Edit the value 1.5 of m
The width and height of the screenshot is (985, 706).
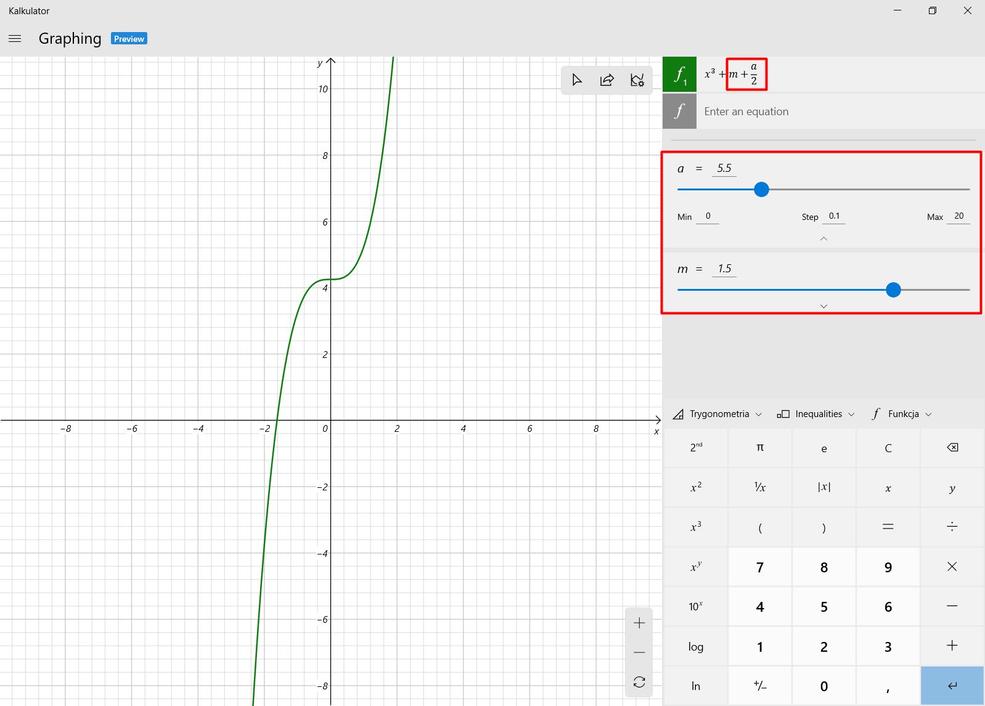[724, 269]
